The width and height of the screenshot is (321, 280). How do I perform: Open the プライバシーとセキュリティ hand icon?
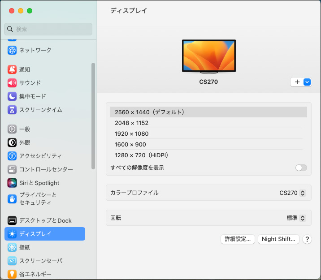click(12, 198)
